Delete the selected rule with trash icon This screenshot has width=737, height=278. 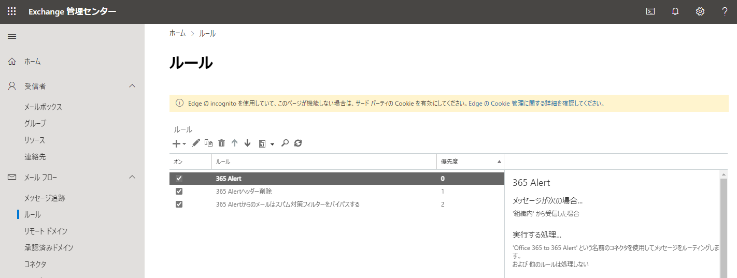222,143
